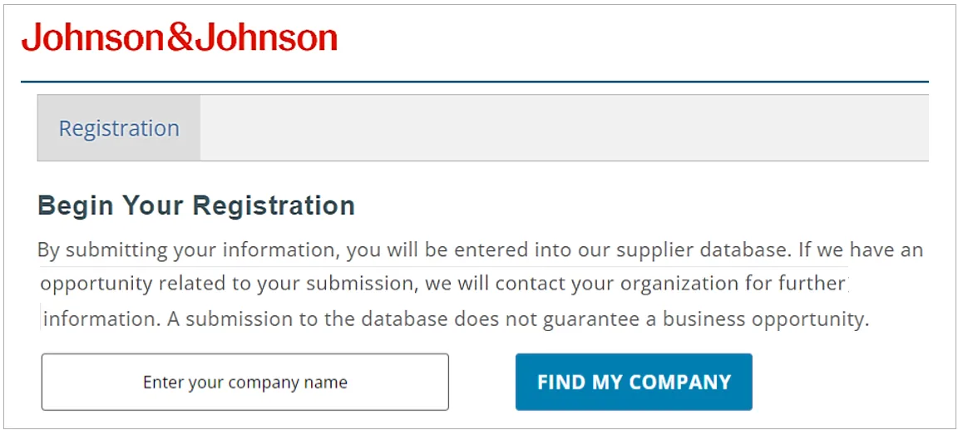Click the line starting 'opportunity related to your submission'
963x435 pixels.
[x=445, y=284]
